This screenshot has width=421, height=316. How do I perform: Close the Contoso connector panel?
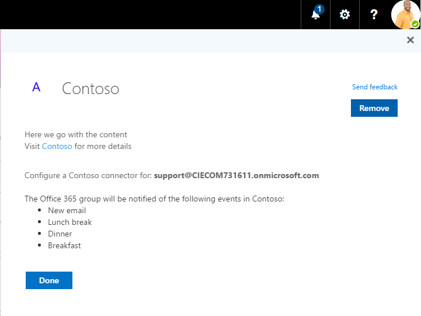click(410, 40)
